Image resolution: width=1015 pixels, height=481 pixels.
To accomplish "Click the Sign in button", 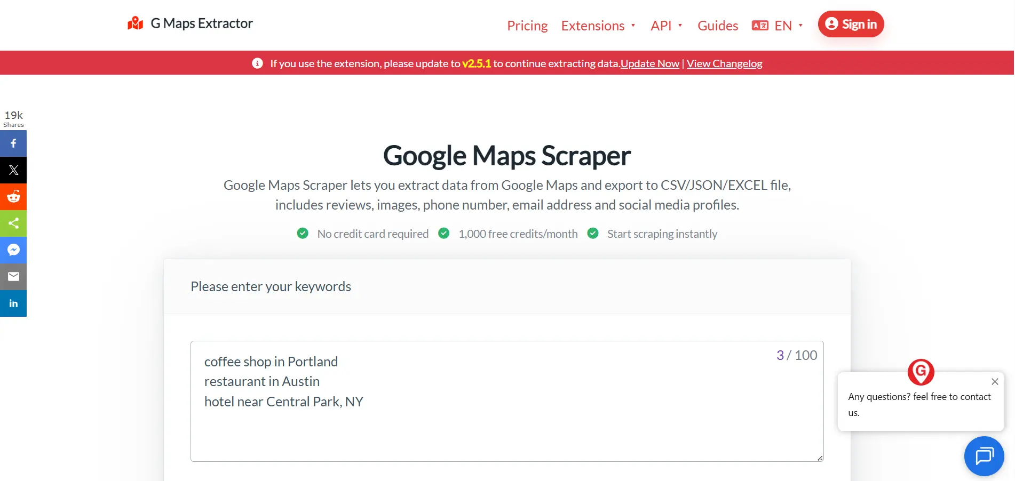I will pos(851,24).
